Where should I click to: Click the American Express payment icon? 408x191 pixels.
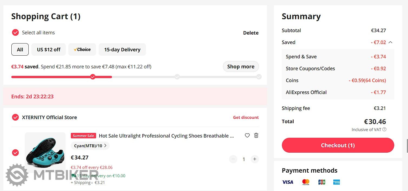(337, 182)
